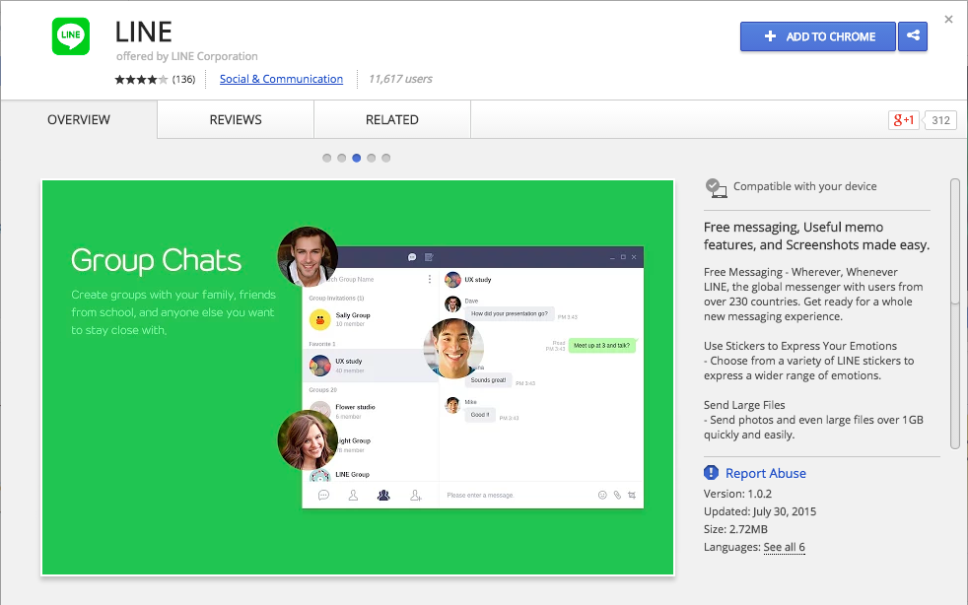
Task: Click the friends person icon in screenshot
Action: (353, 495)
